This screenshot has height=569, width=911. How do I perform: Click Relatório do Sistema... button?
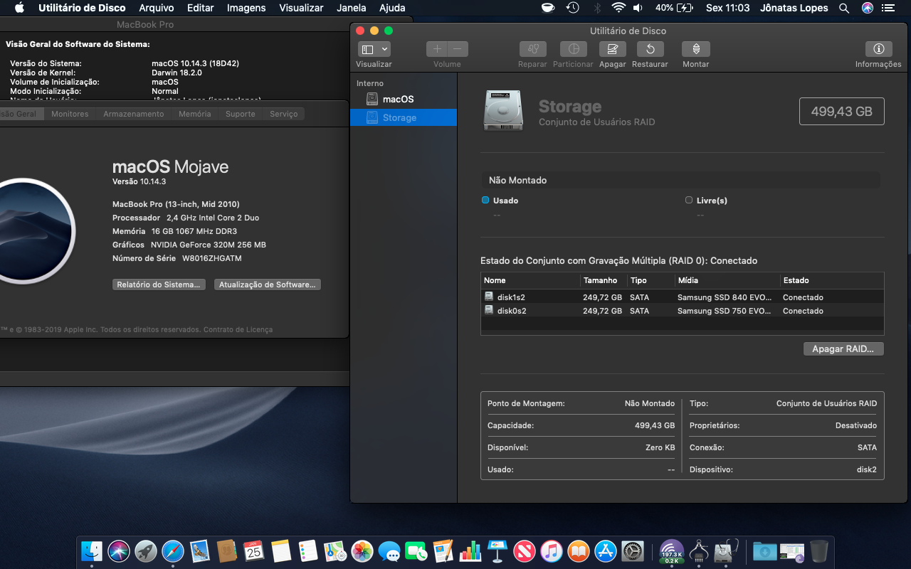(159, 284)
